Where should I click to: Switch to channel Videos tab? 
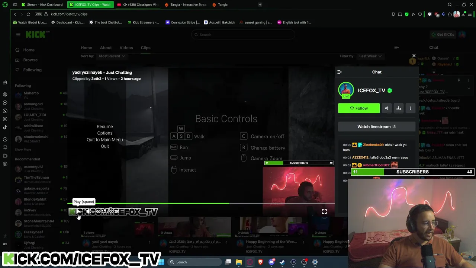(126, 48)
